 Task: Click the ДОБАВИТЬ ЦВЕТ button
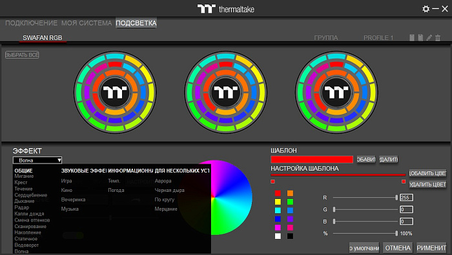(x=427, y=173)
